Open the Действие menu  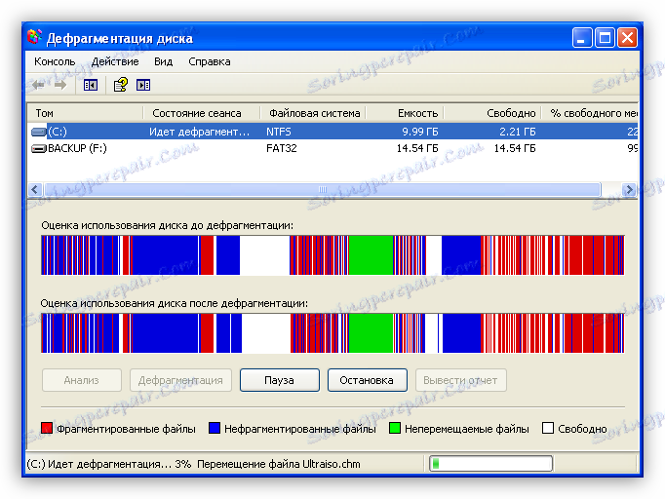point(115,62)
